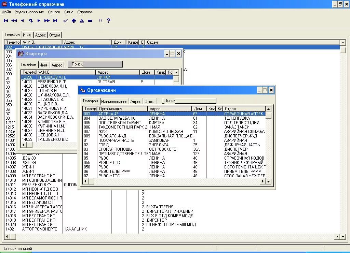Switch to main window Имя tab
Viewport: 350px width, 253px height.
(27, 35)
